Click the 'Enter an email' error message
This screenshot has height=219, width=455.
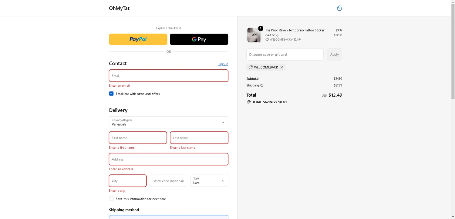[119, 85]
